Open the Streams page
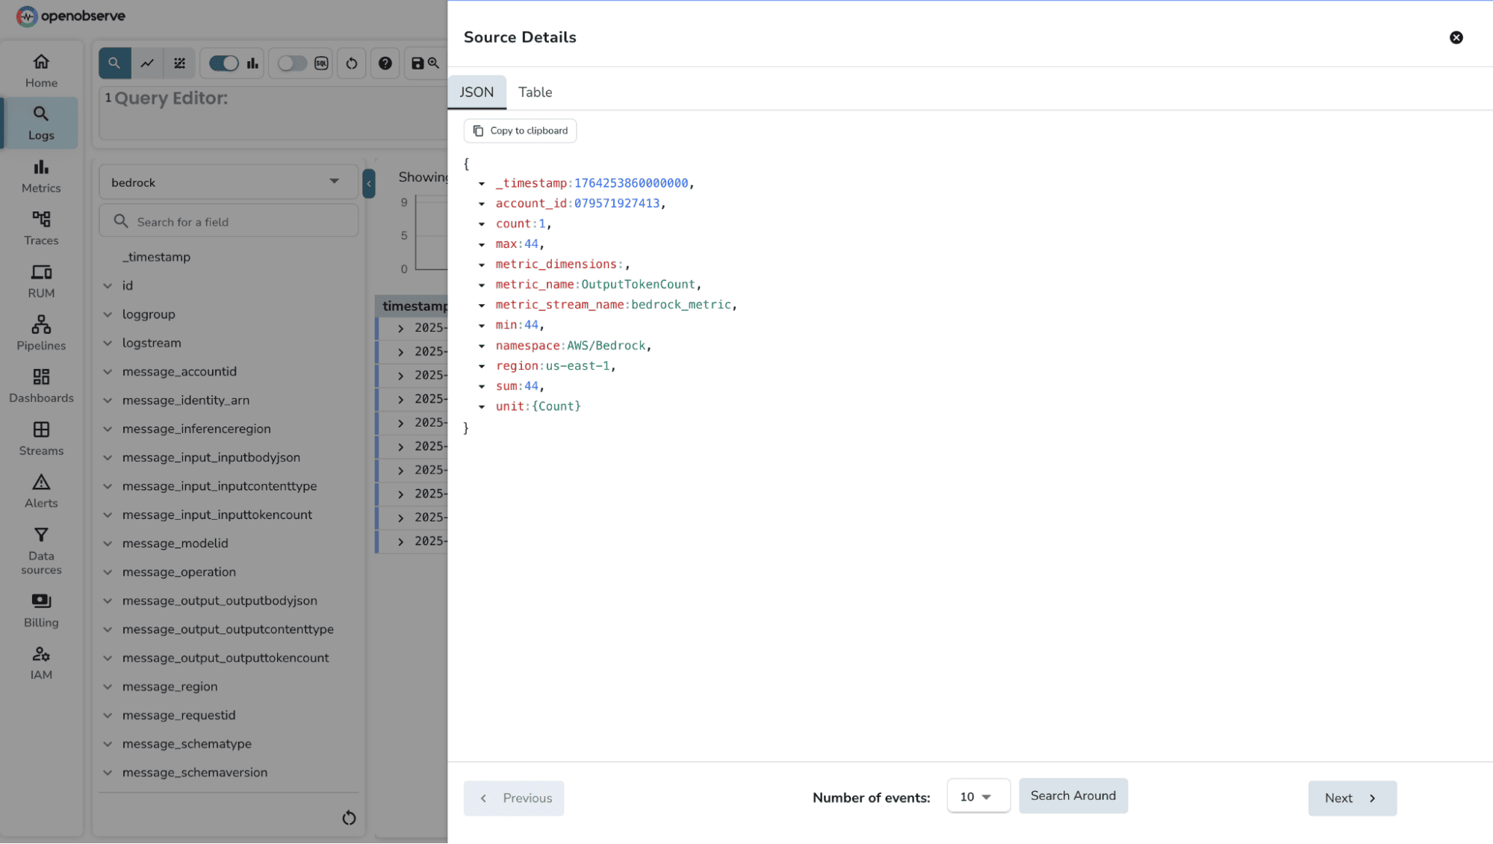 41,438
